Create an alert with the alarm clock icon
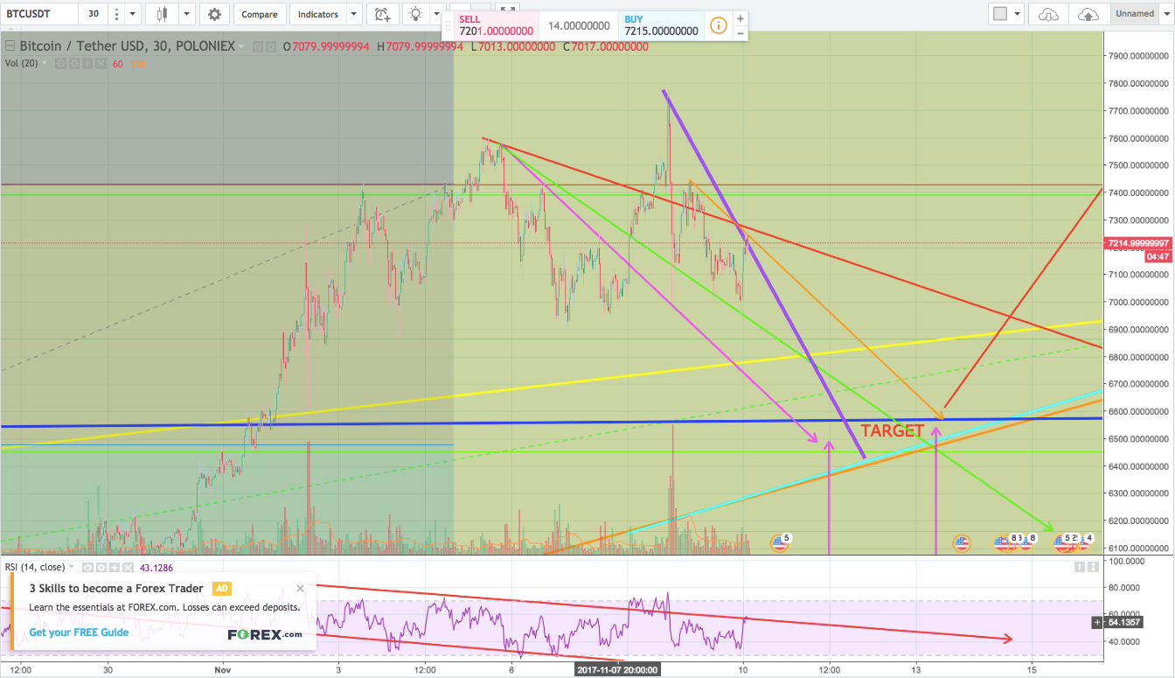The height and width of the screenshot is (678, 1175). [382, 14]
